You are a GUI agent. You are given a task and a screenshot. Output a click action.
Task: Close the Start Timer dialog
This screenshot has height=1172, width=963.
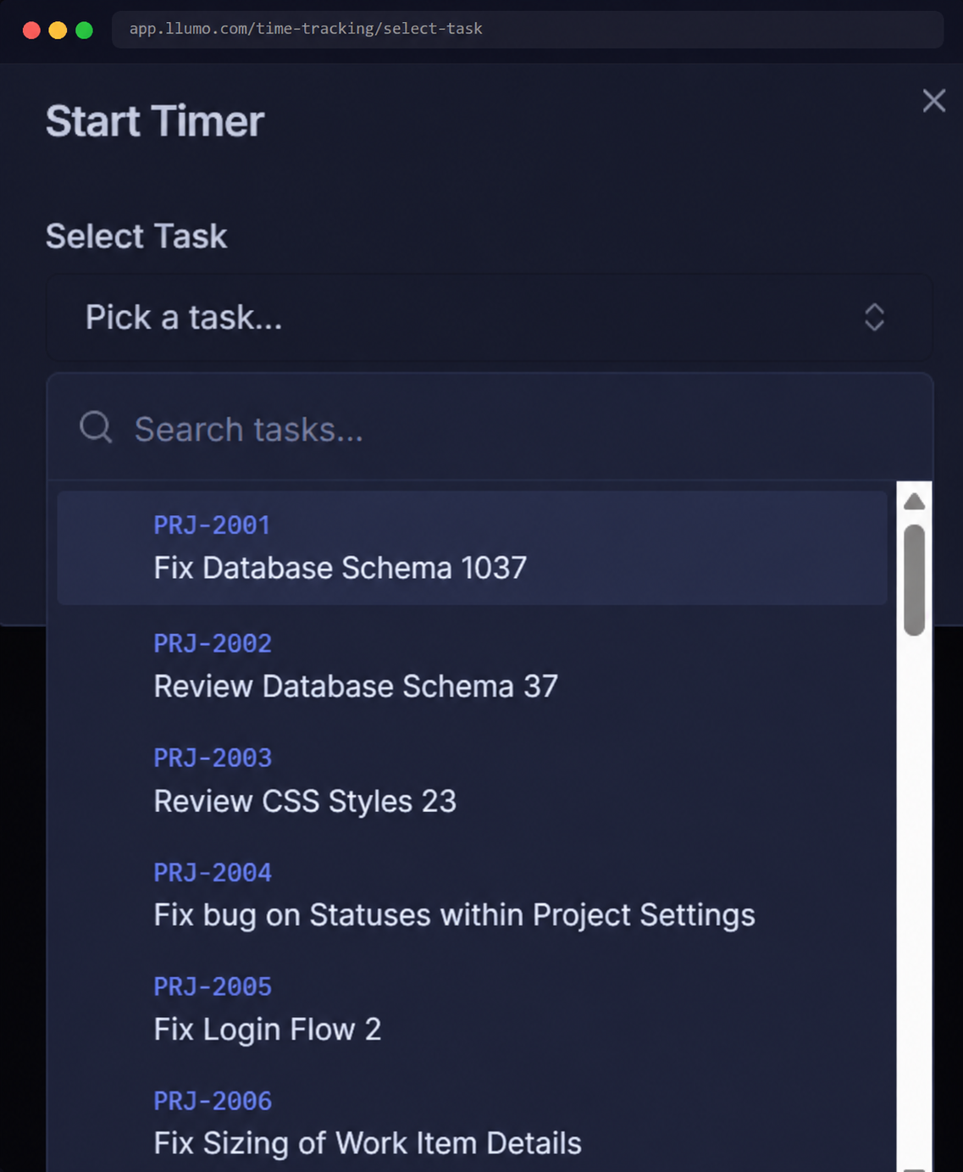933,101
